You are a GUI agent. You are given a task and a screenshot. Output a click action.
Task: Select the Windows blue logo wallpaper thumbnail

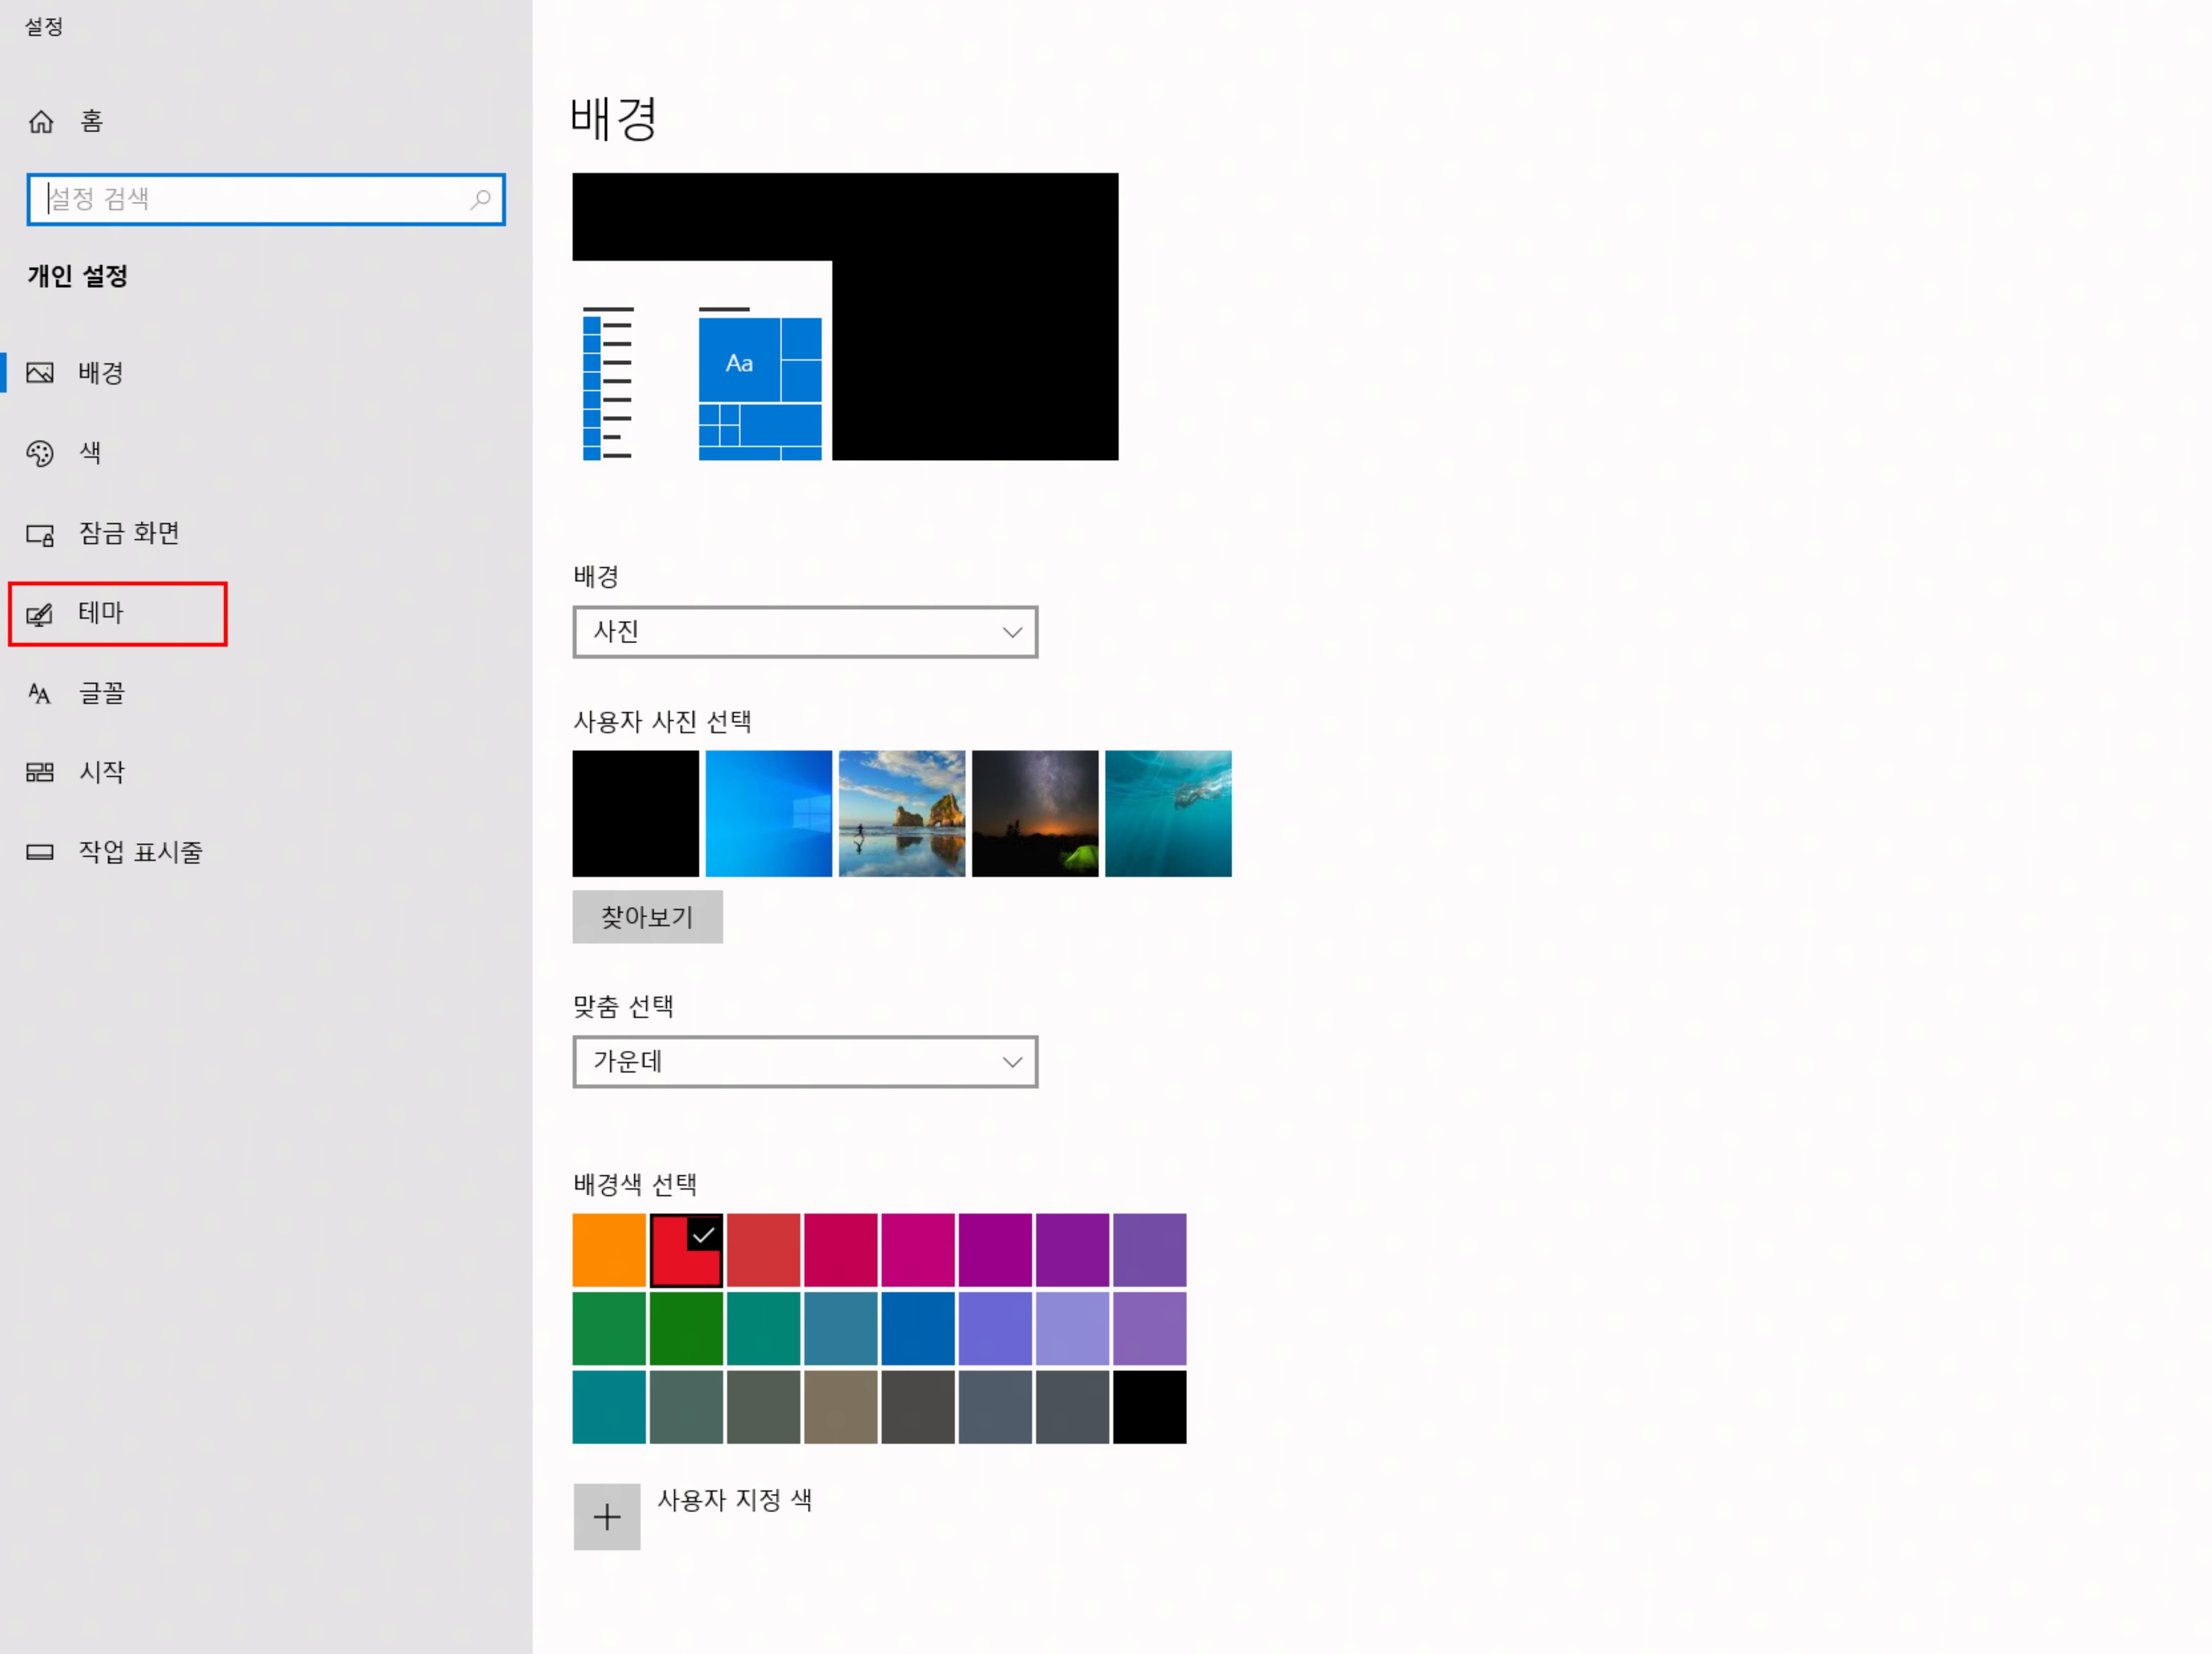click(x=769, y=814)
